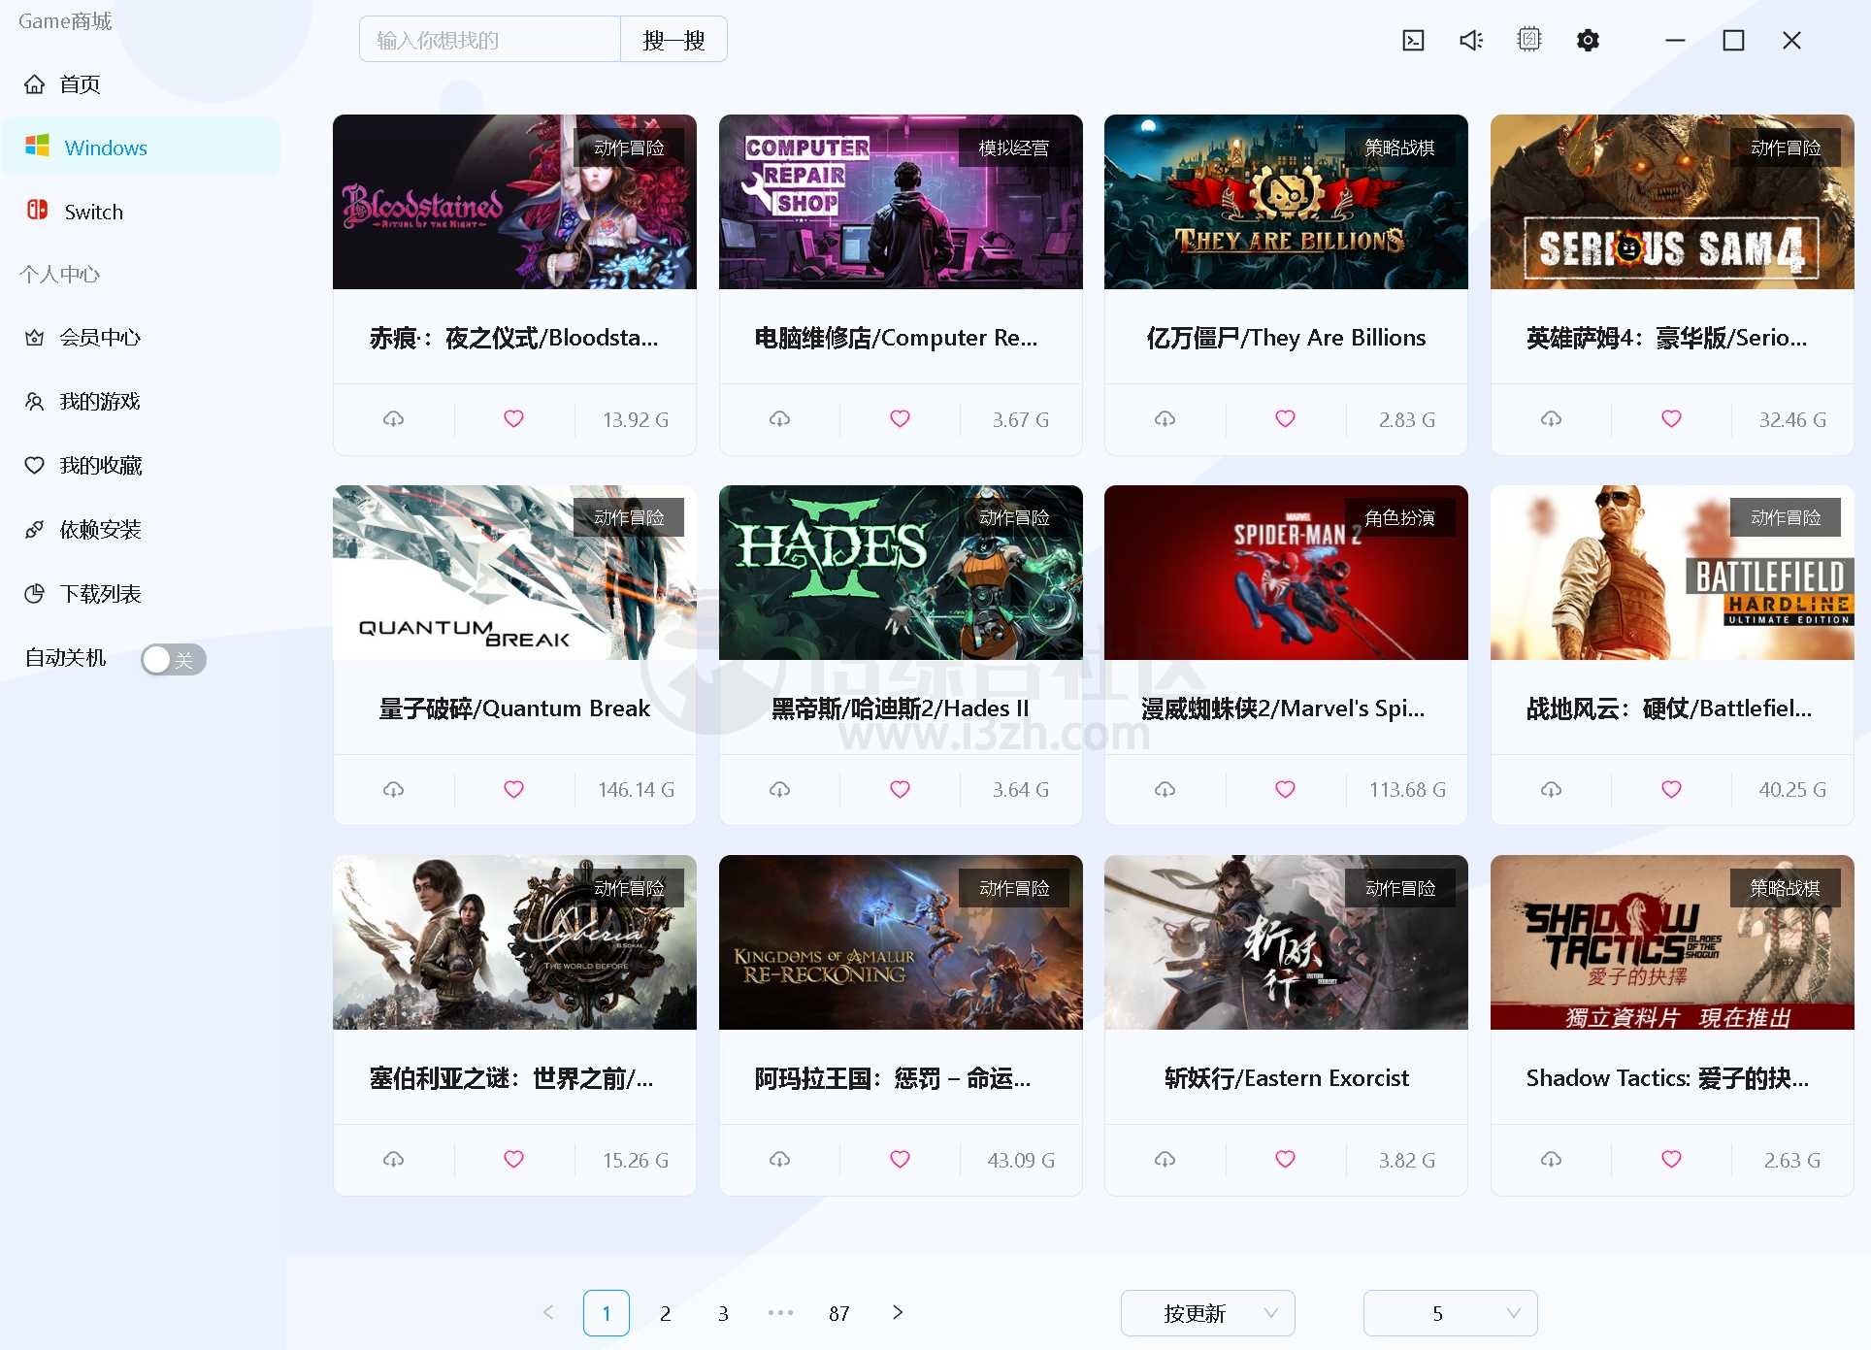The image size is (1871, 1350).
Task: Go to page 3
Action: [x=723, y=1313]
